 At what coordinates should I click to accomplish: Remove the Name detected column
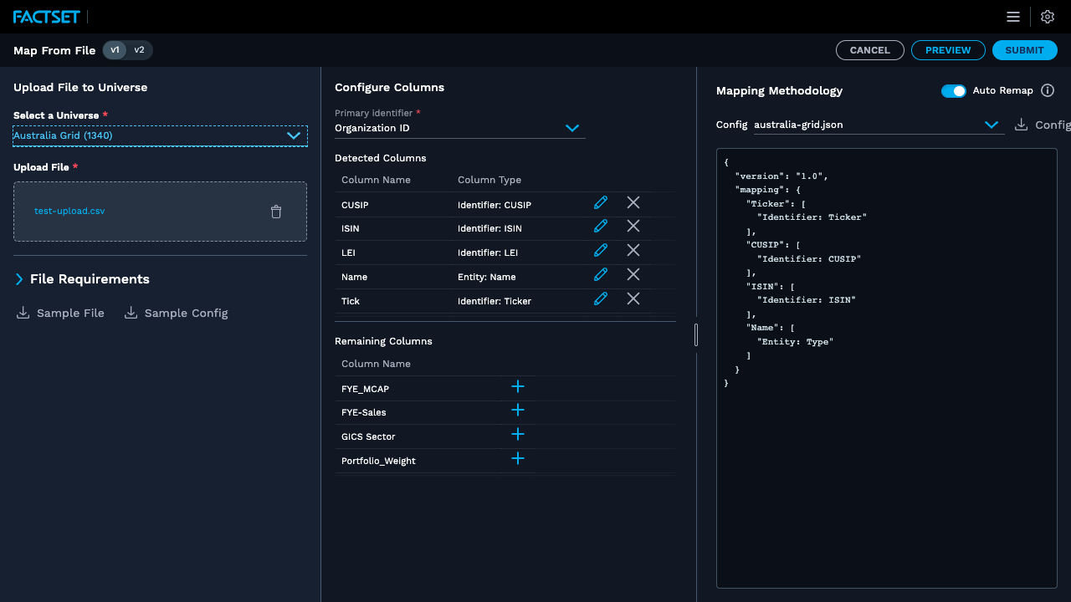coord(633,274)
